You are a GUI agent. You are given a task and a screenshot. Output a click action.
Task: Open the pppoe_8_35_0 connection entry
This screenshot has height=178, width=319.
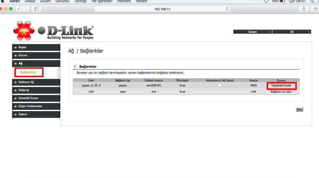click(91, 85)
